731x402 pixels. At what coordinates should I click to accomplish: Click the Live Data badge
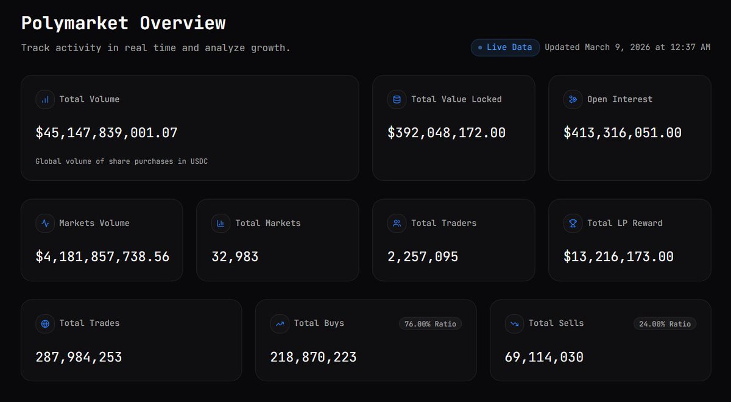click(x=505, y=47)
